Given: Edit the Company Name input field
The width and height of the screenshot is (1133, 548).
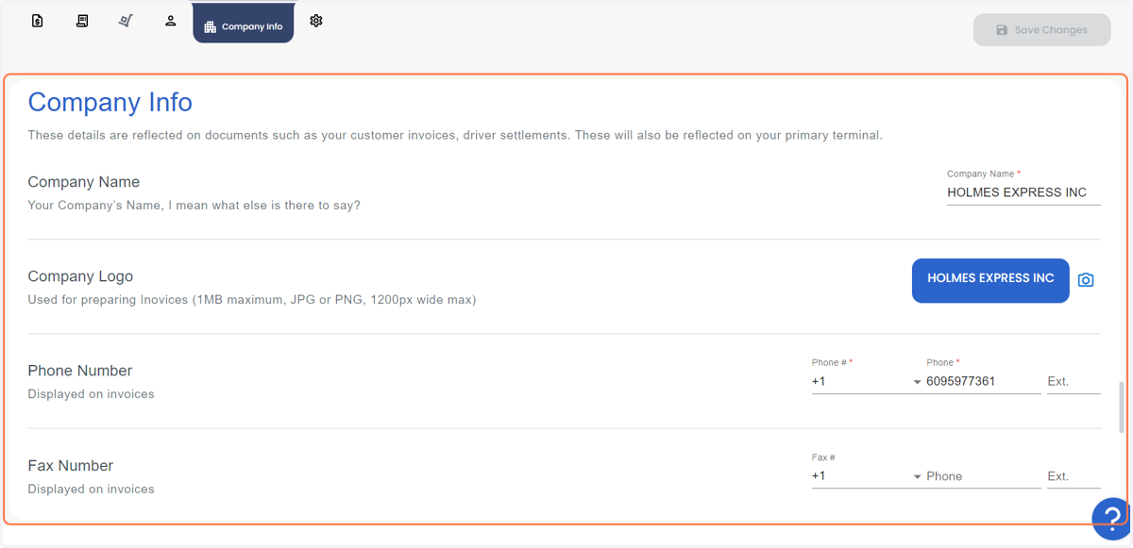Looking at the screenshot, I should [x=1023, y=192].
